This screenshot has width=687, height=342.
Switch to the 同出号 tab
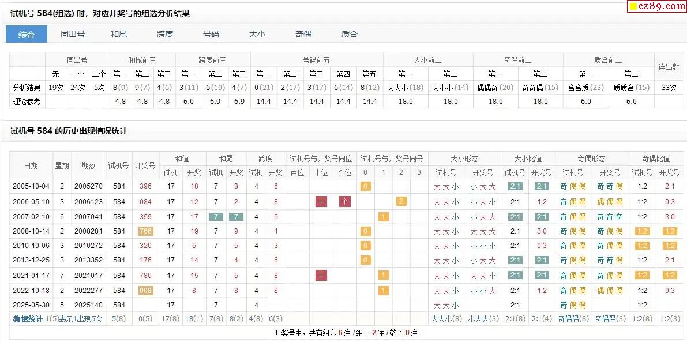73,34
